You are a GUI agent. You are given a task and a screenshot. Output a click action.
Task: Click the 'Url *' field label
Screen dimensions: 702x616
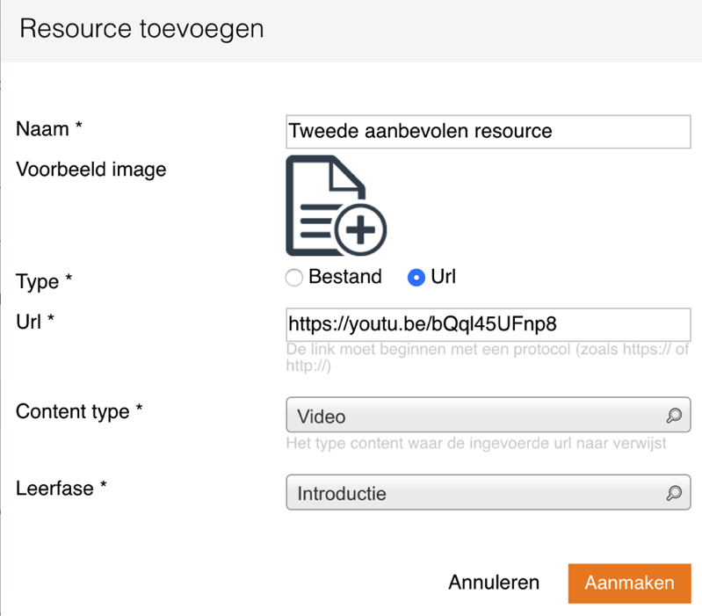coord(35,322)
